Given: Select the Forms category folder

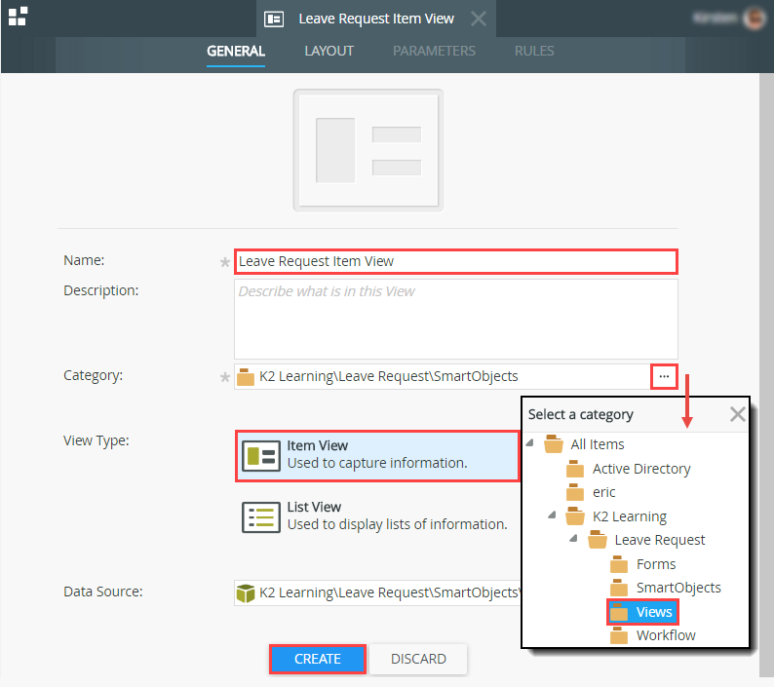Looking at the screenshot, I should pyautogui.click(x=655, y=564).
